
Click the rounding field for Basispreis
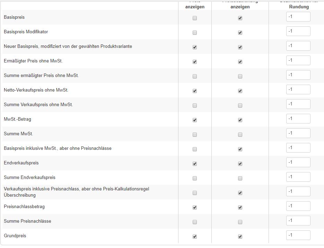point(298,17)
